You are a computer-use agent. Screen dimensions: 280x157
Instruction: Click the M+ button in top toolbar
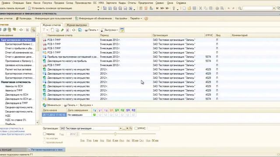(x=162, y=8)
